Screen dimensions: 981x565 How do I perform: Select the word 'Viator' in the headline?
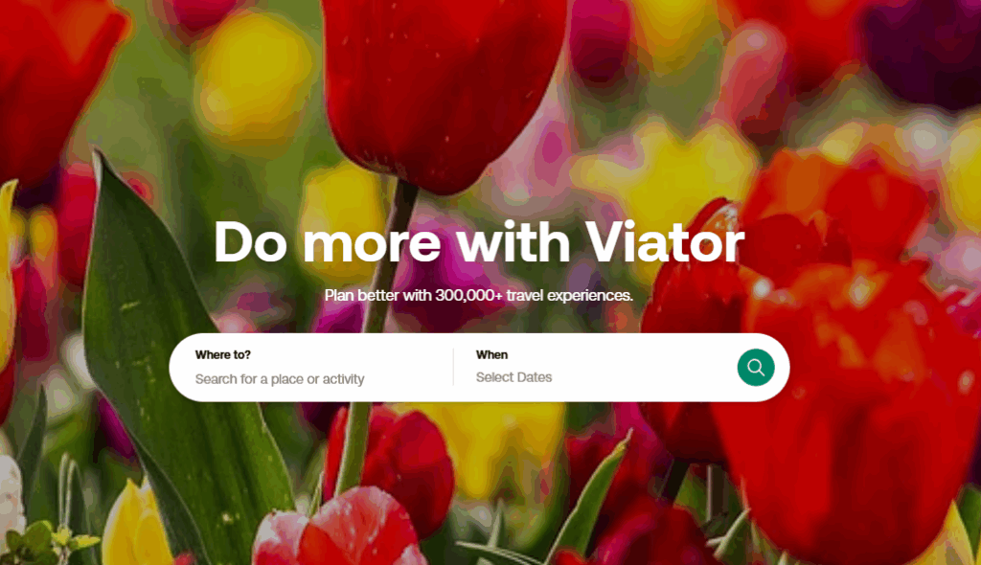(x=665, y=241)
